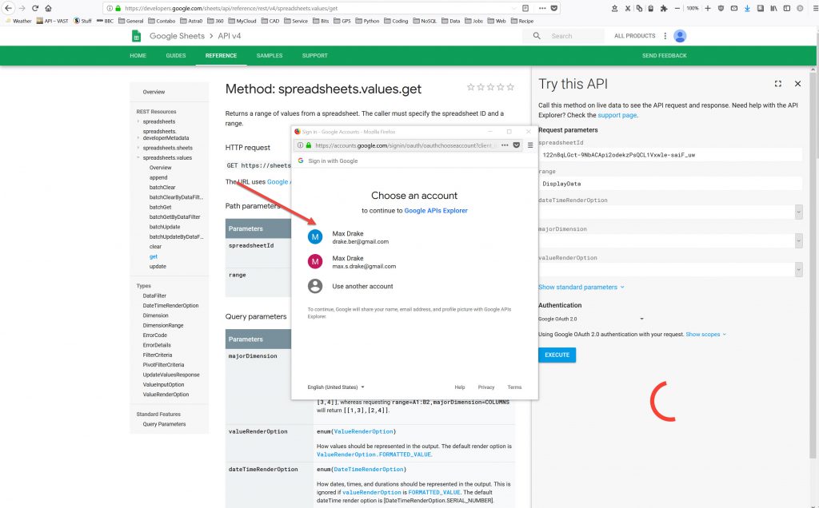Viewport: 819px width, 508px height.
Task: Click the Google Sheets logo icon
Action: 138,36
